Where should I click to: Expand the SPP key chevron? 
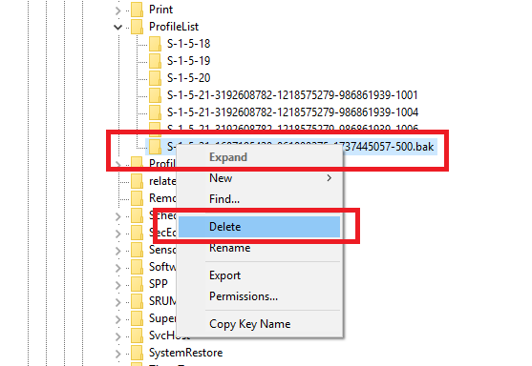point(117,285)
